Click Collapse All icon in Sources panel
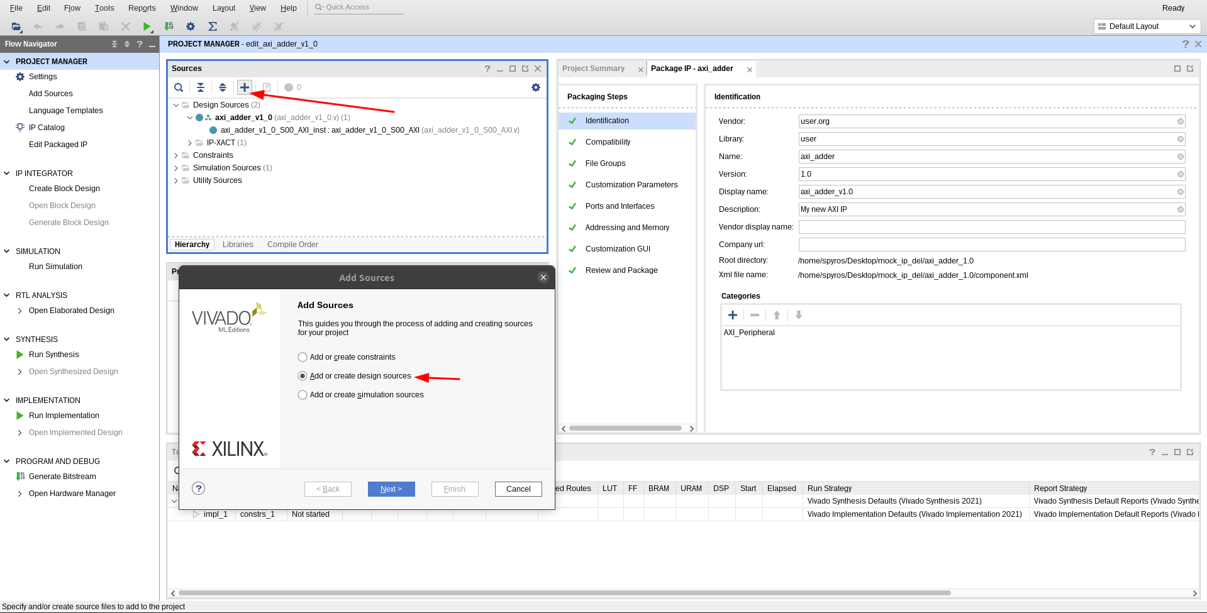This screenshot has width=1207, height=613. click(x=200, y=87)
